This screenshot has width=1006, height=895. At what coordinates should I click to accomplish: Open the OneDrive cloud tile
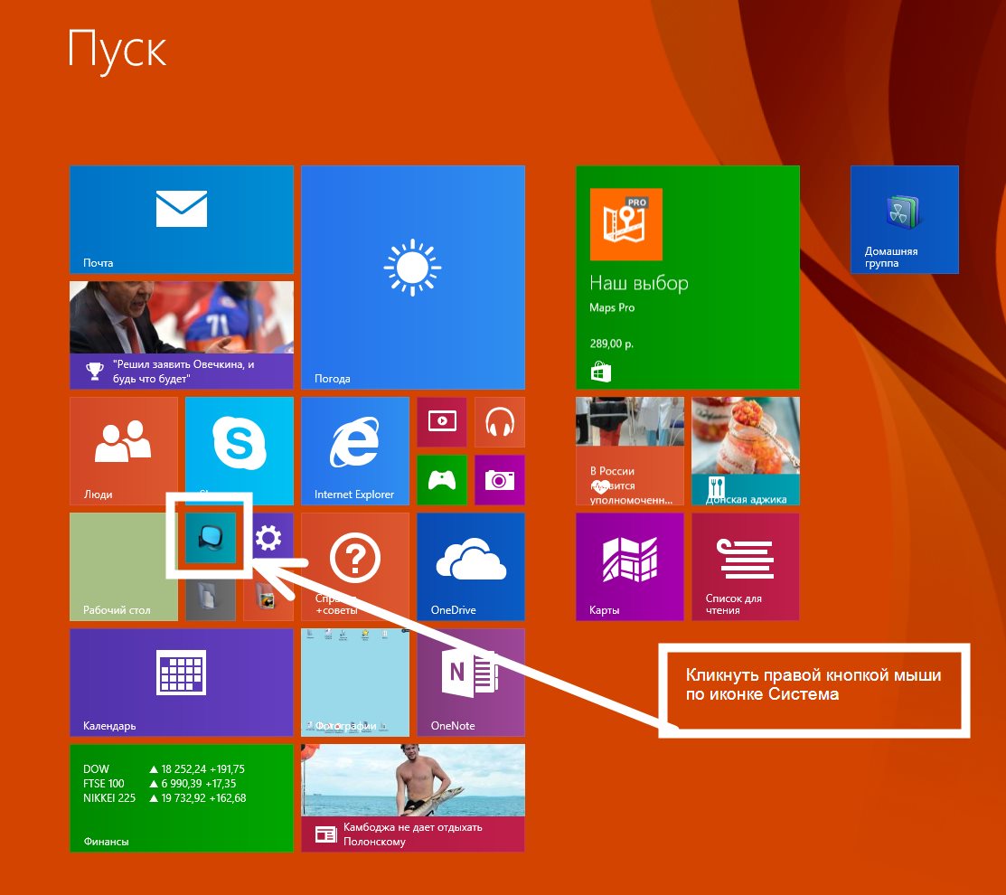coord(471,567)
